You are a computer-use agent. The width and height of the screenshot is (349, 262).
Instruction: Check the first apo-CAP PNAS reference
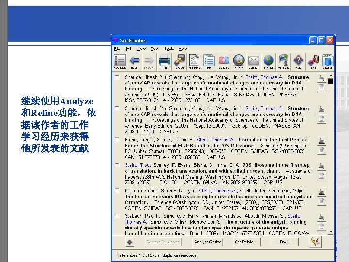tap(117, 77)
